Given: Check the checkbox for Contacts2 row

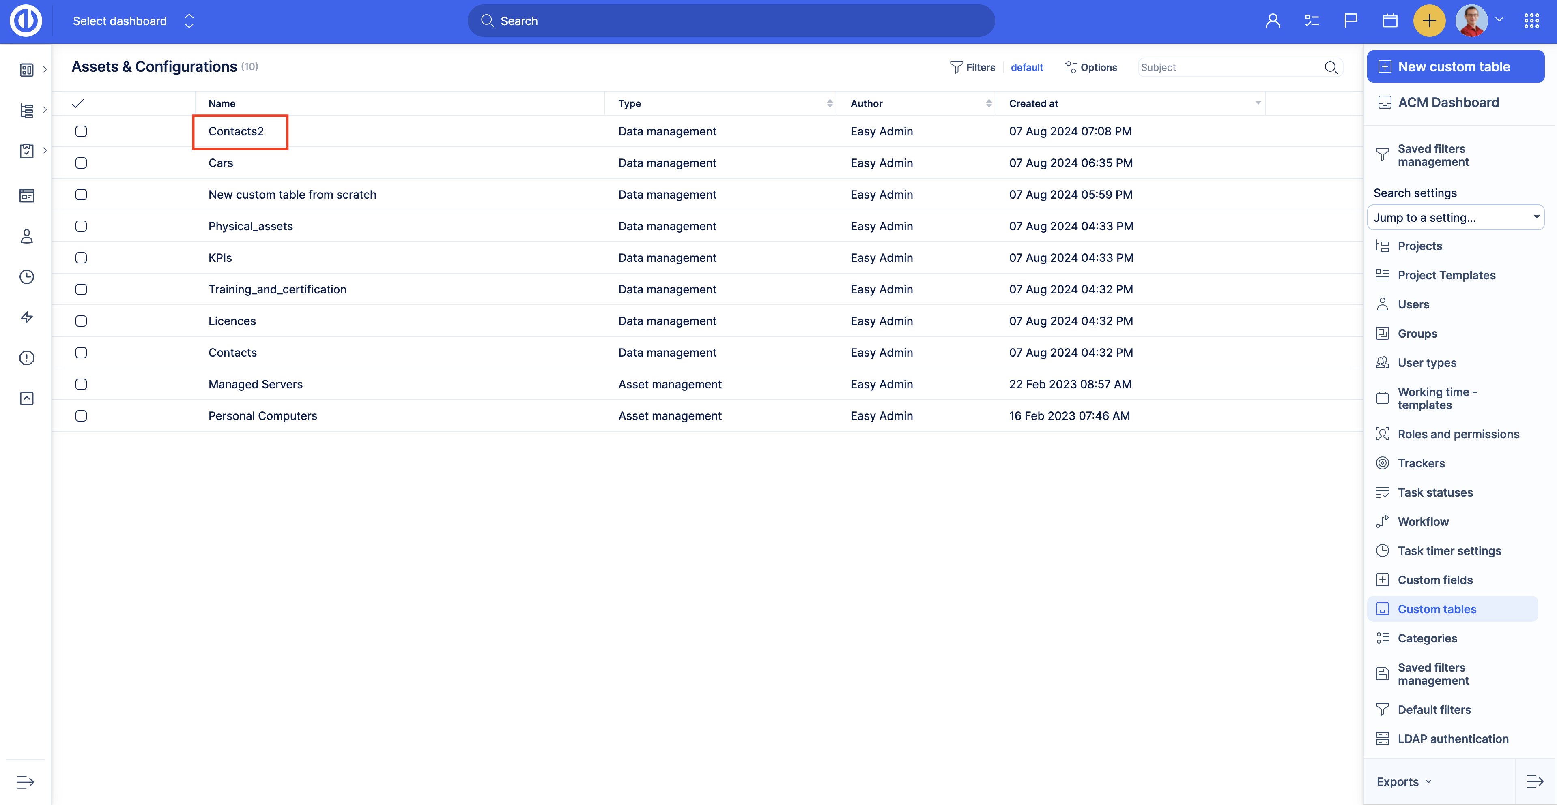Looking at the screenshot, I should point(81,132).
